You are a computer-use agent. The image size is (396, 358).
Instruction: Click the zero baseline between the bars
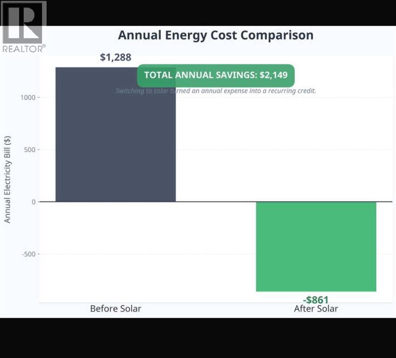pos(216,202)
